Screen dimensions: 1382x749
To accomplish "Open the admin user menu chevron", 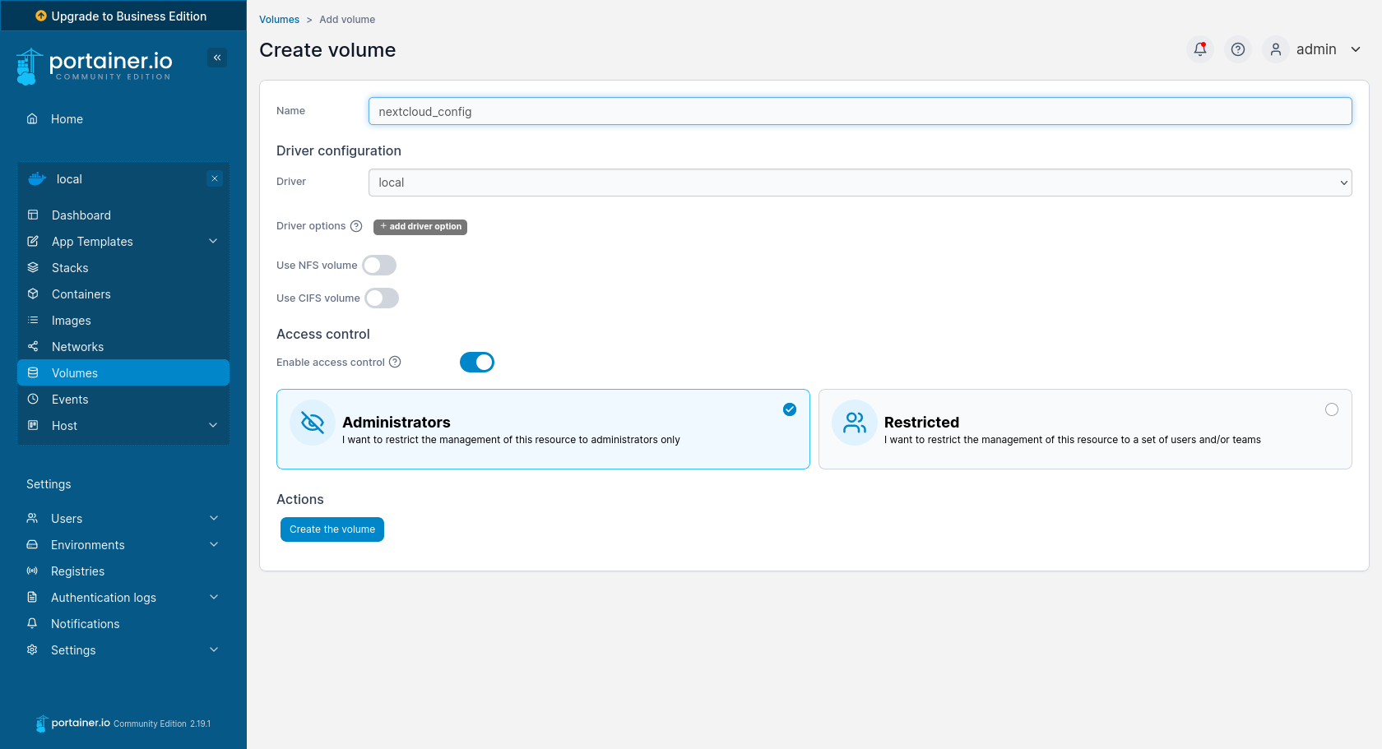I will click(1356, 49).
